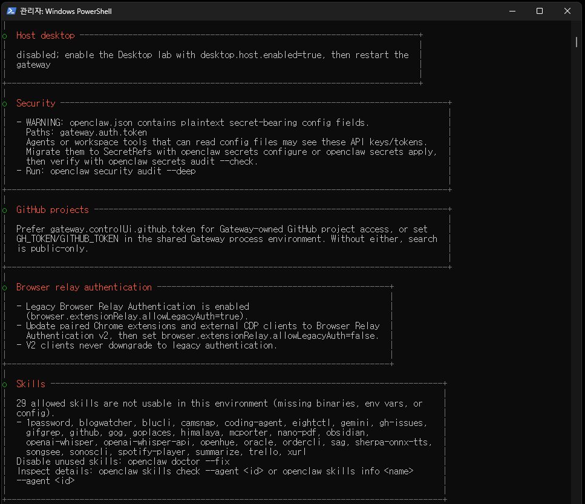This screenshot has height=504, width=585.
Task: Click the green circle beside GitHub projects
Action: coord(4,211)
